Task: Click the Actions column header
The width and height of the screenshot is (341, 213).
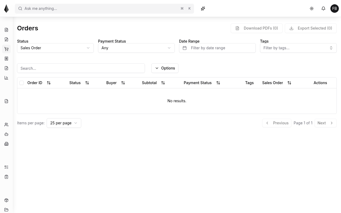Action: coord(320,83)
